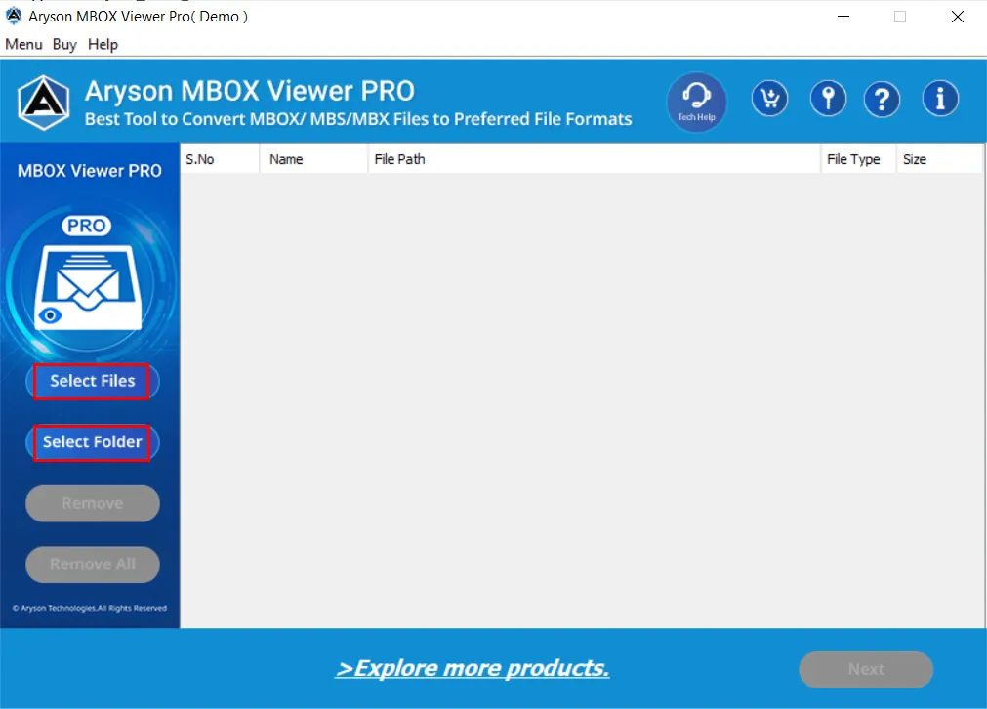Click the S.No column header

(x=220, y=158)
